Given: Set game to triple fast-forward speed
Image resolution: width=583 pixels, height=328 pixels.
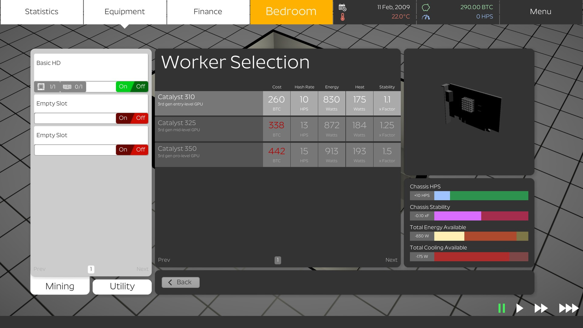Looking at the screenshot, I should pyautogui.click(x=568, y=308).
